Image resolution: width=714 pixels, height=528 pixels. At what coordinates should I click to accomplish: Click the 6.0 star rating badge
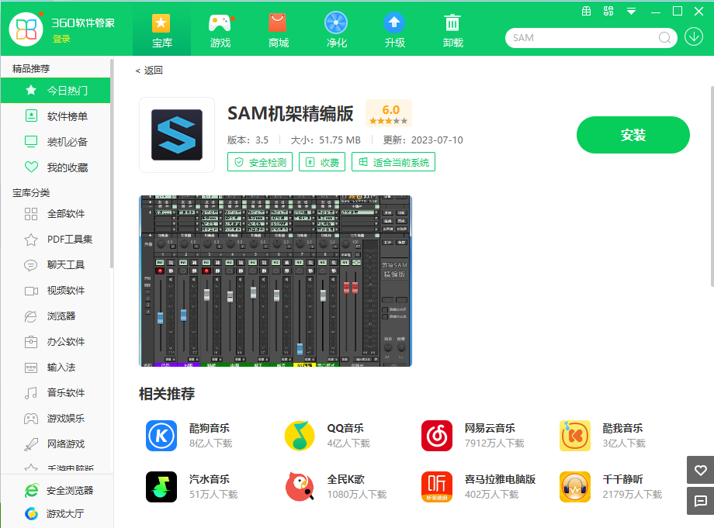(389, 113)
